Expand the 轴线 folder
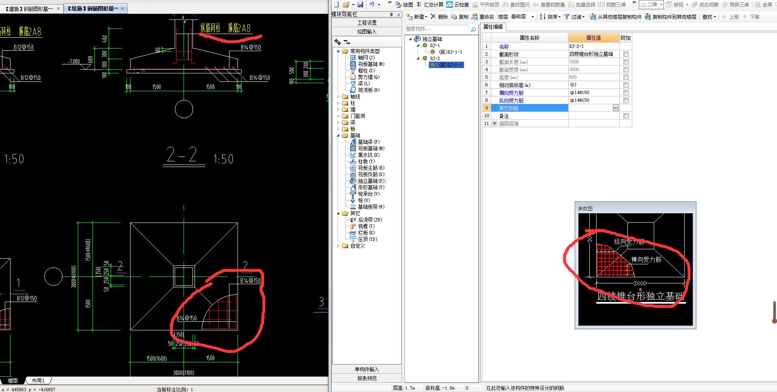 338,96
